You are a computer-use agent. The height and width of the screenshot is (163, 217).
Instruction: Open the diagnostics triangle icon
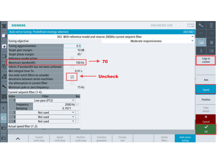pyautogui.click(x=4, y=76)
